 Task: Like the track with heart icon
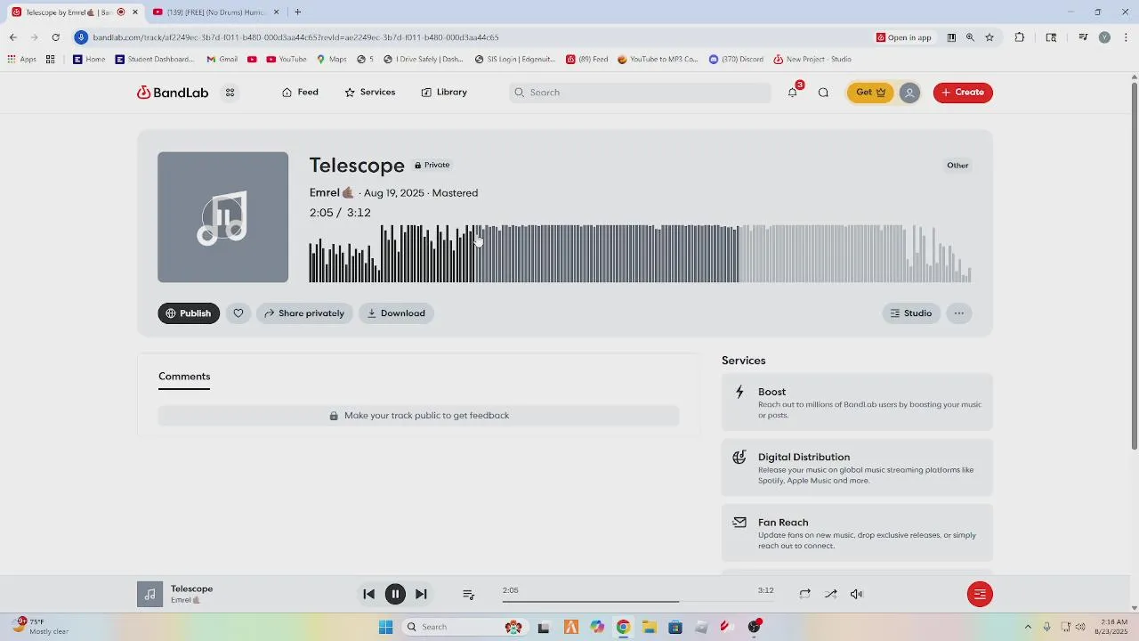click(238, 313)
